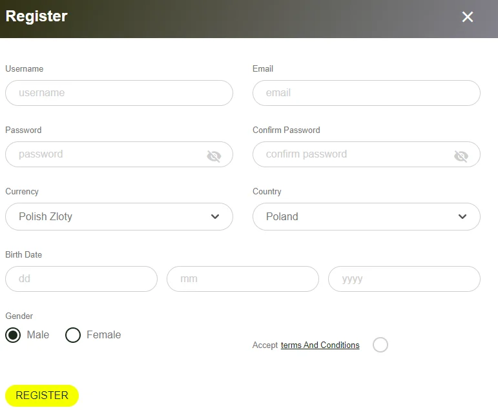This screenshot has width=498, height=410.
Task: Close the Register dialog
Action: coord(468,17)
